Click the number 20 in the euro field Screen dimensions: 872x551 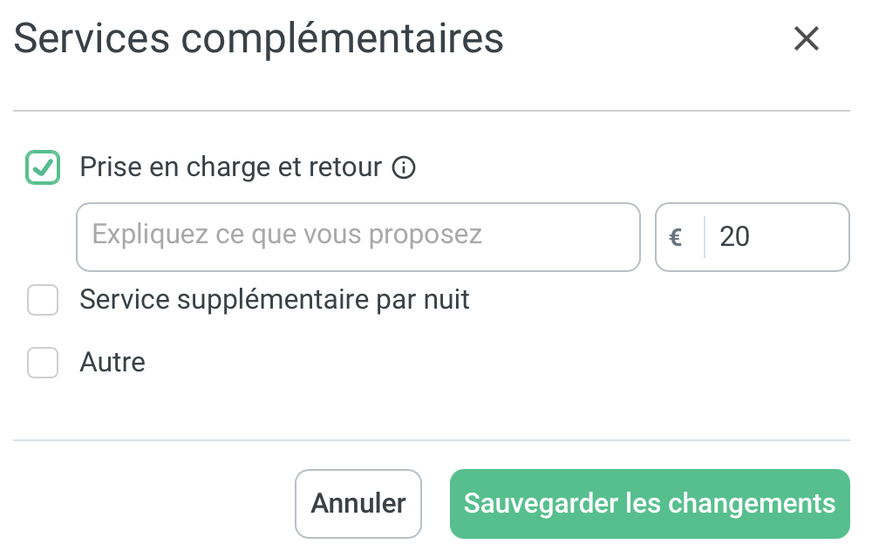pyautogui.click(x=734, y=237)
